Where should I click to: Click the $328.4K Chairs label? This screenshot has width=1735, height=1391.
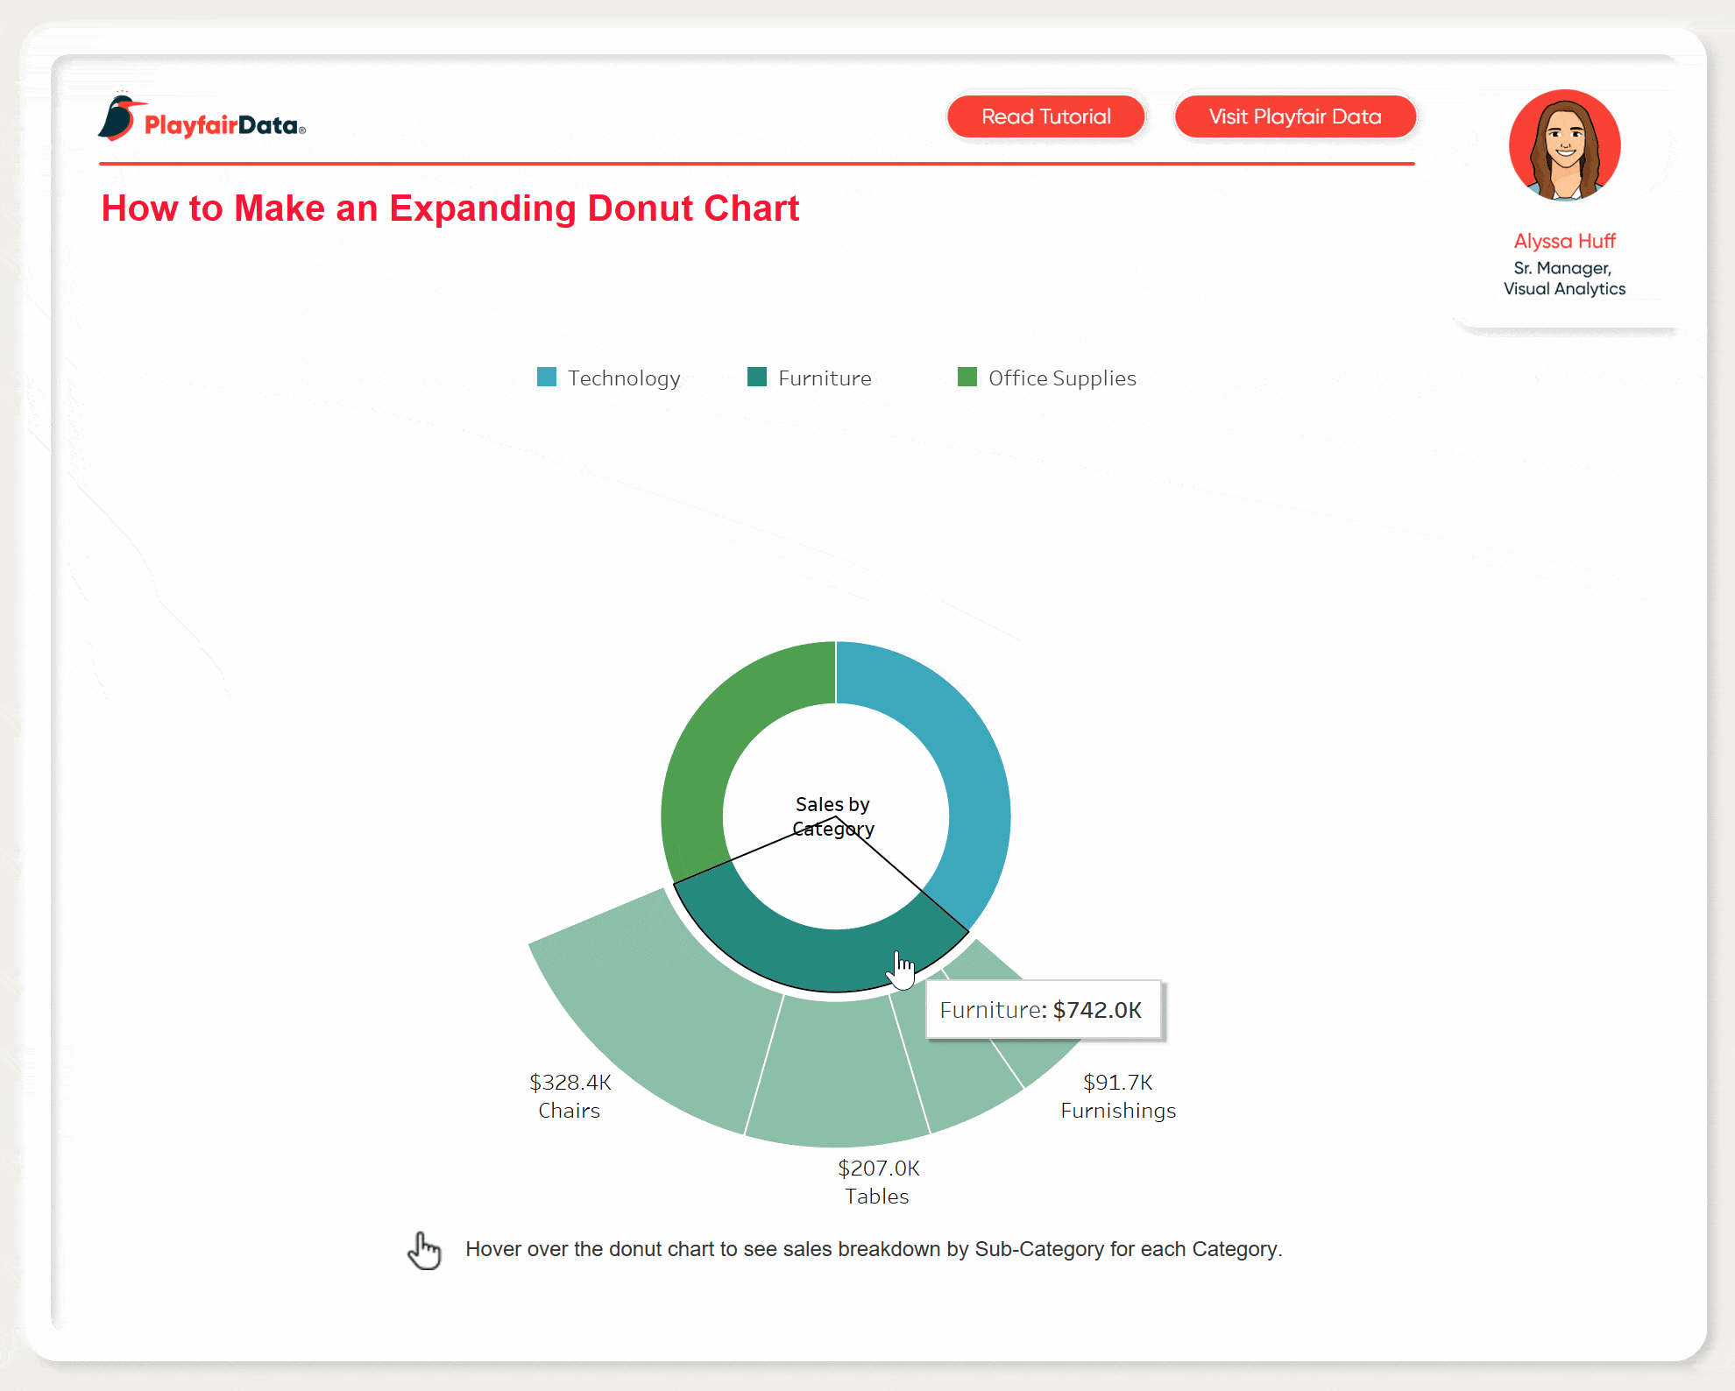570,1097
